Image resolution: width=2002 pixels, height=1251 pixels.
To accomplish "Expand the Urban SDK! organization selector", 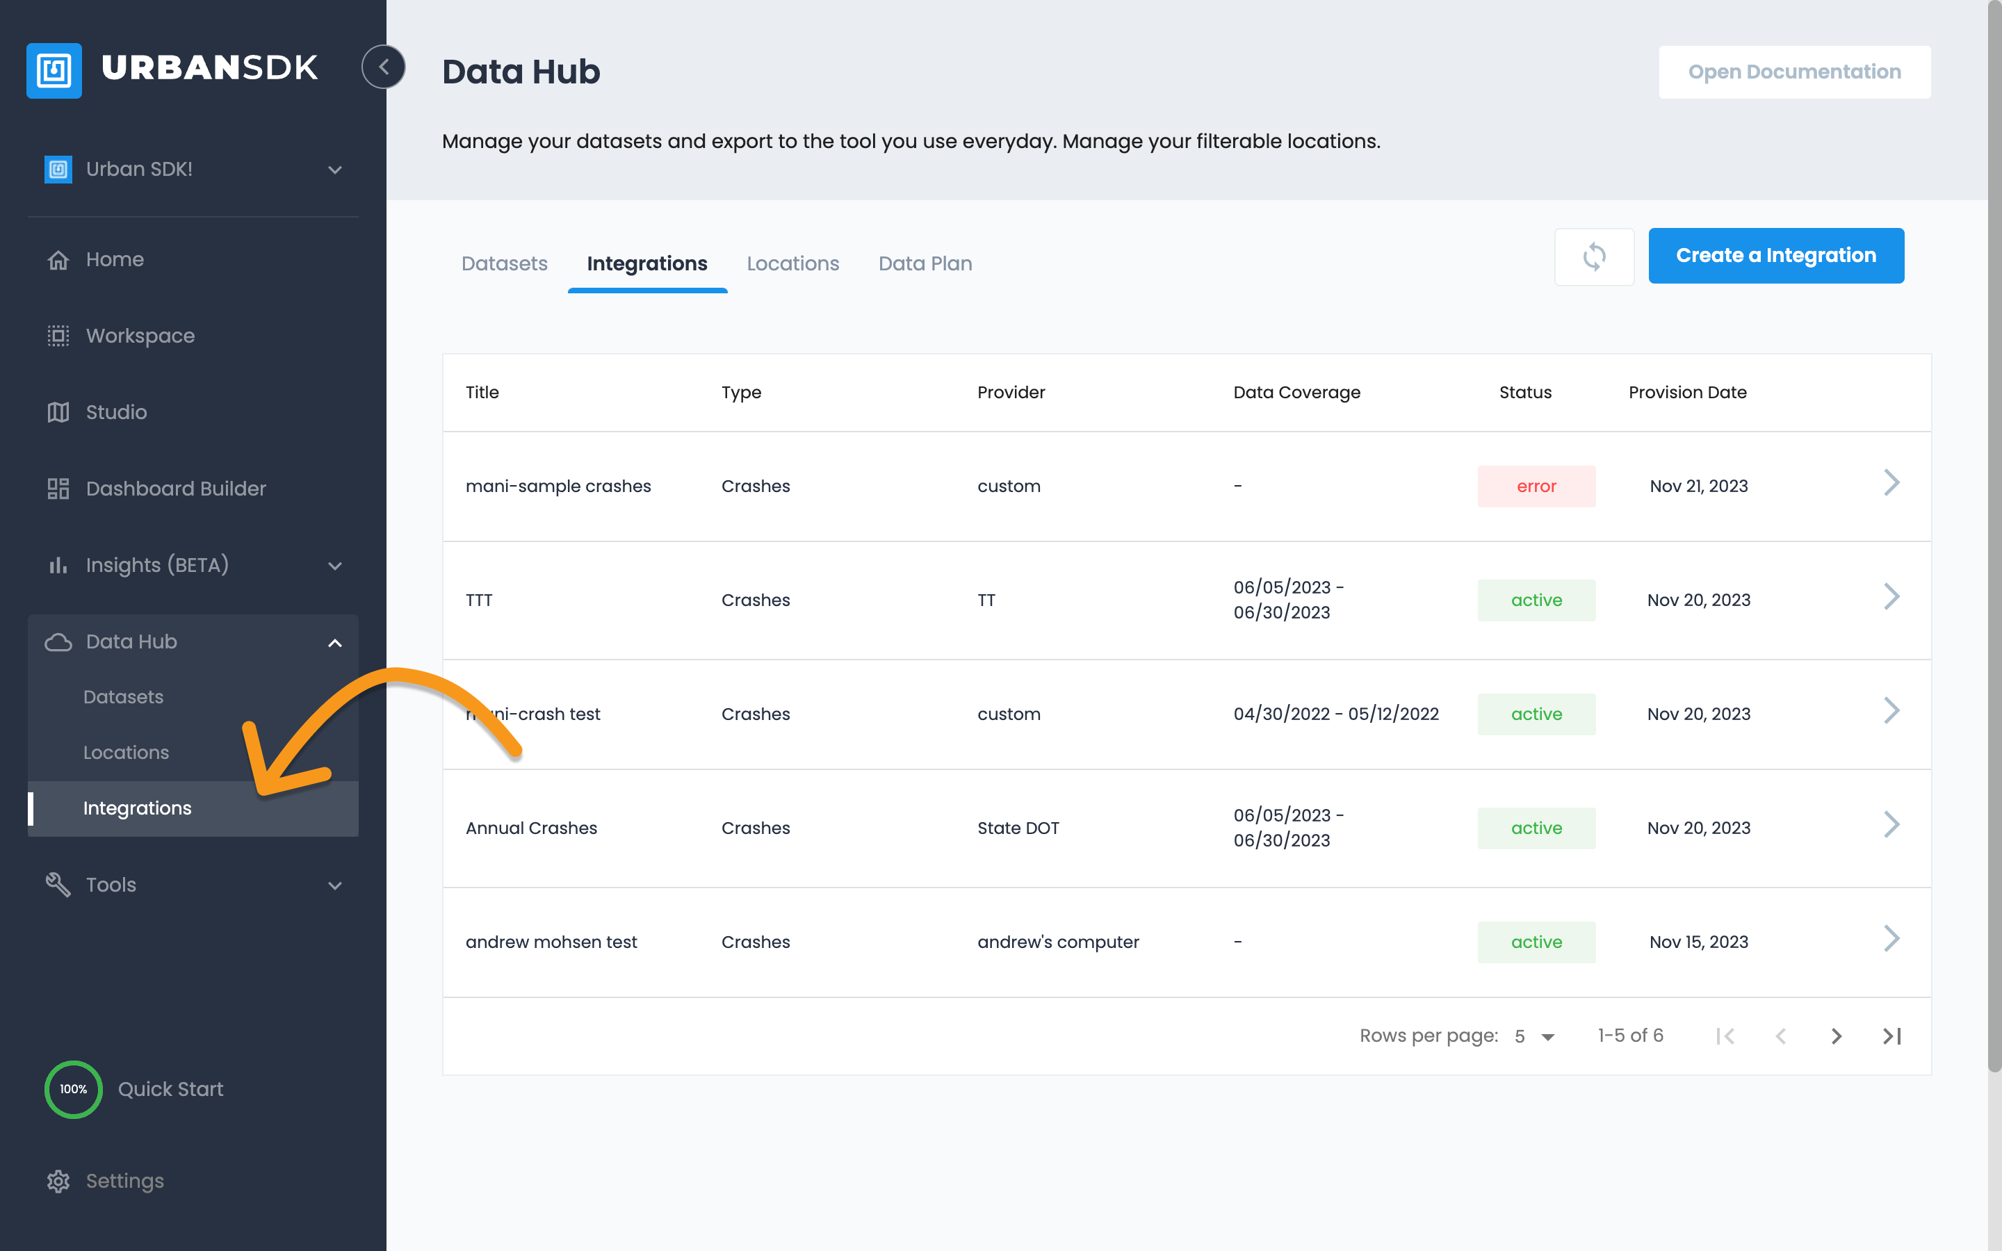I will (x=334, y=170).
